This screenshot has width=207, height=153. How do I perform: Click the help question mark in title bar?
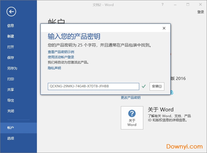[162, 4]
